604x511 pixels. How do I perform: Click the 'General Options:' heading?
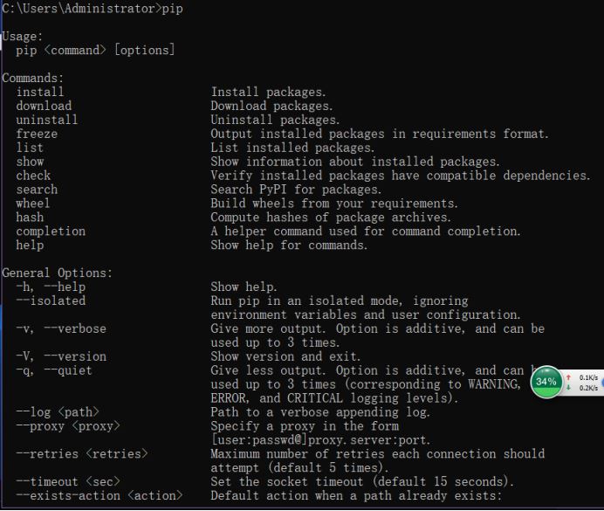[58, 273]
